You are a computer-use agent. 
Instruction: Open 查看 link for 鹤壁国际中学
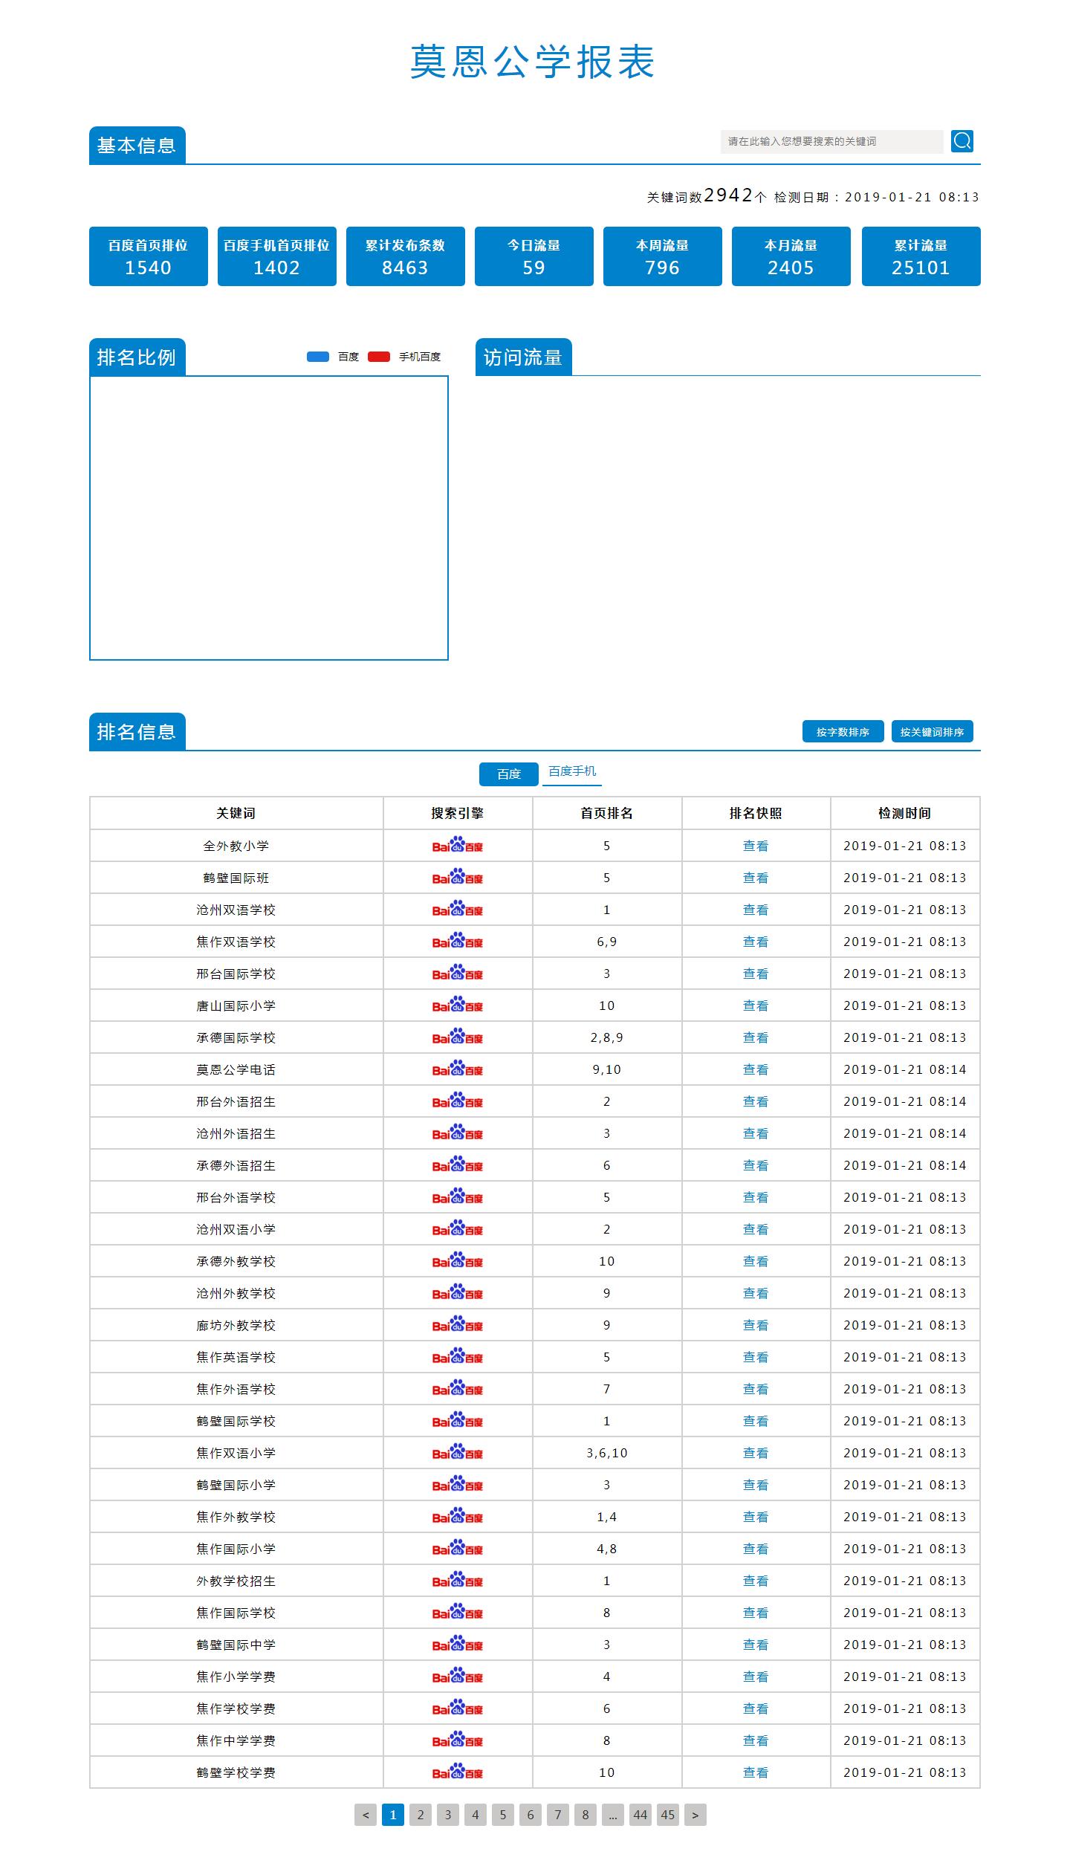[756, 1645]
